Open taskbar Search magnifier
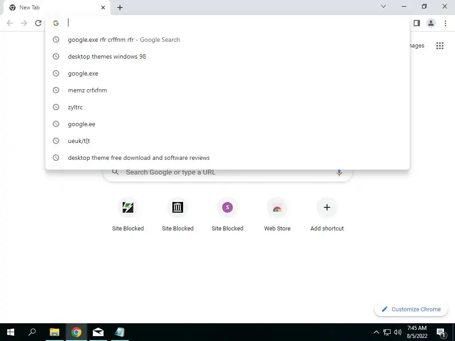 pyautogui.click(x=32, y=332)
